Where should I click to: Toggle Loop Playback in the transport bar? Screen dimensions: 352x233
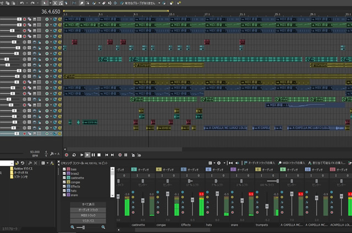click(74, 155)
